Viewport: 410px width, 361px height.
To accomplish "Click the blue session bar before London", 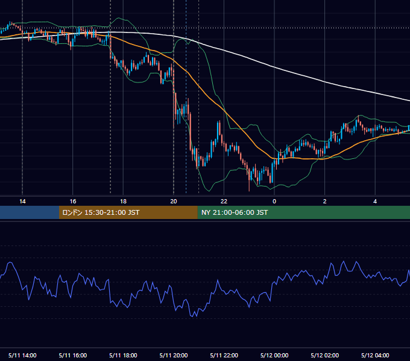I will [x=30, y=212].
